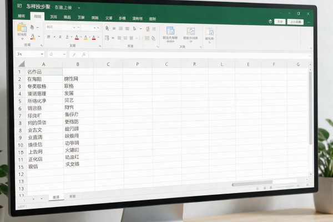Toggle bold formatting in font group
Screen dimensions: 333x222
click(x=48, y=37)
